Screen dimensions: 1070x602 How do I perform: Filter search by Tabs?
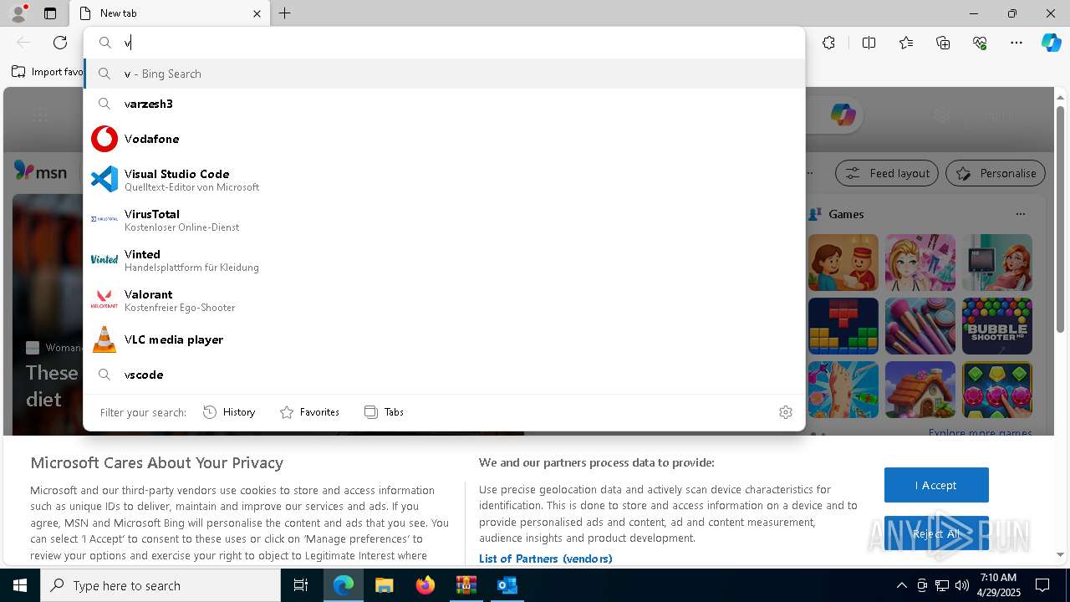(x=385, y=412)
